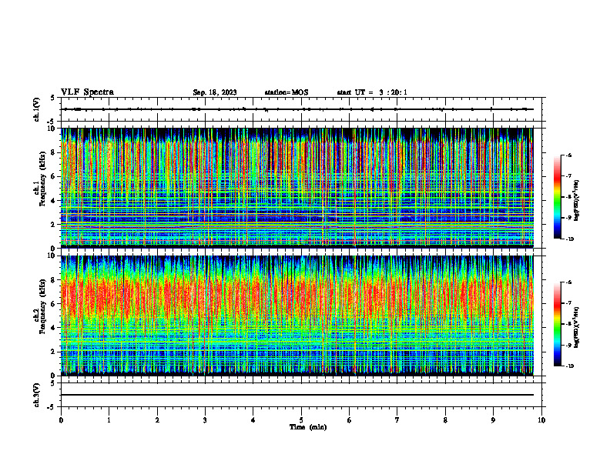The image size is (610, 471).
Task: Click time axis tick label "3"
Action: click(205, 420)
